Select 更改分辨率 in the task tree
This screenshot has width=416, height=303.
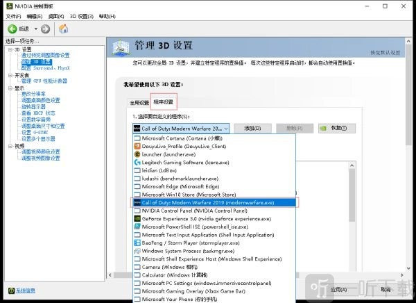point(33,94)
